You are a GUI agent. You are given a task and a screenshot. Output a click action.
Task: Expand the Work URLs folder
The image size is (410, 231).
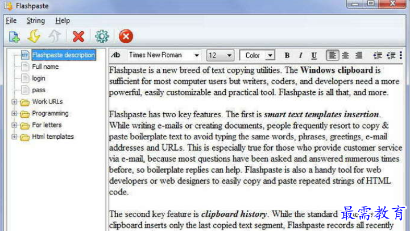pos(14,102)
